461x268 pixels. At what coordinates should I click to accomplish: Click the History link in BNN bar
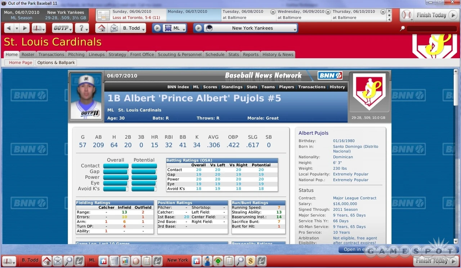337,87
